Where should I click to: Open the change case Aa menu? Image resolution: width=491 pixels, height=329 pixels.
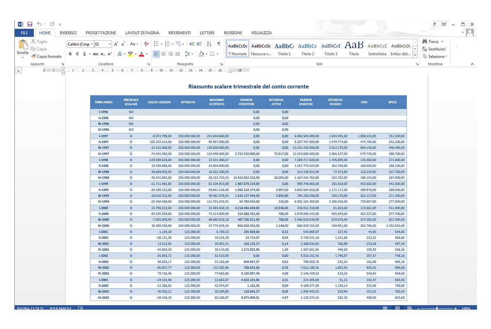tap(134, 44)
